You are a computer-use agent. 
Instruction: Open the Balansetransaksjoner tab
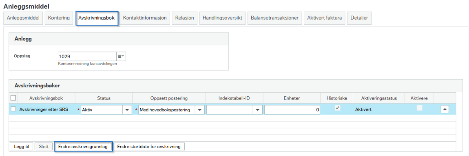274,18
